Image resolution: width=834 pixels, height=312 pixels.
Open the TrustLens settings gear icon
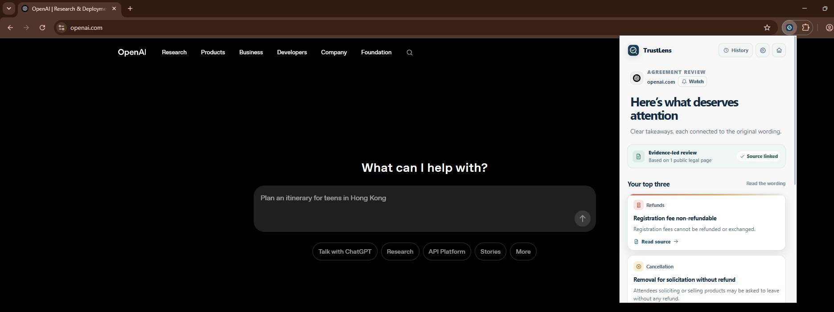(x=763, y=50)
